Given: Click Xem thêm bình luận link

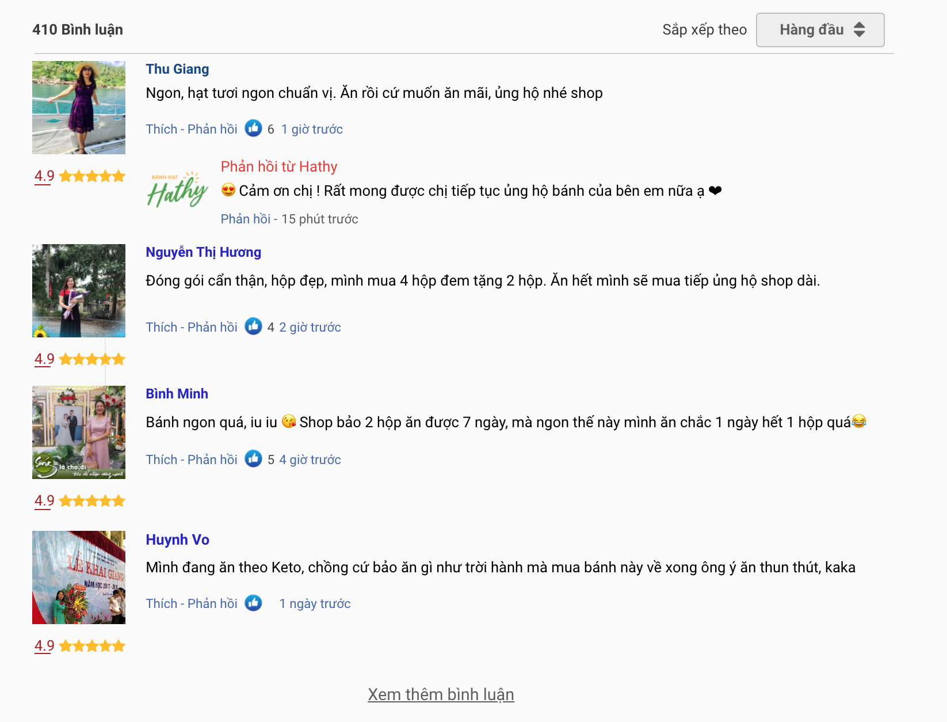Looking at the screenshot, I should (x=441, y=694).
